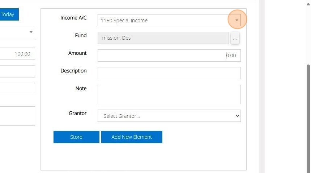Click the left field showing 100.00

click(17, 54)
